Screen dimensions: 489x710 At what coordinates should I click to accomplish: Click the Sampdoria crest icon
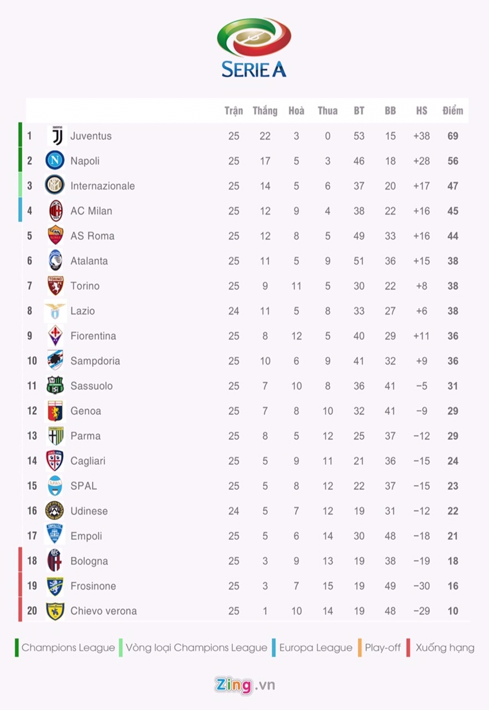coord(55,361)
